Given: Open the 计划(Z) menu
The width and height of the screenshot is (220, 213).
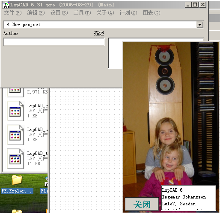Looking at the screenshot, I should tap(128, 13).
